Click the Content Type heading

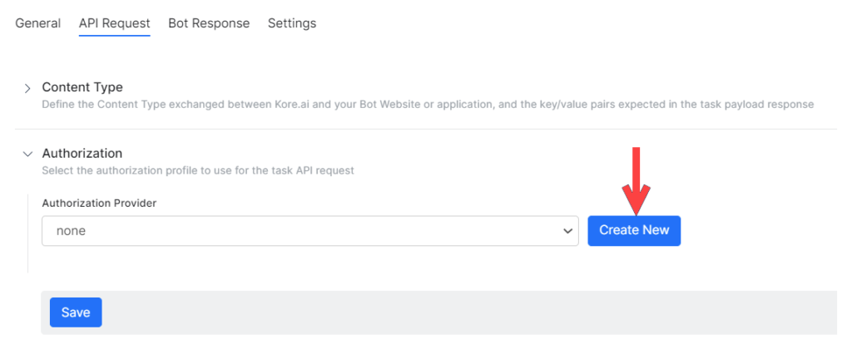point(82,87)
